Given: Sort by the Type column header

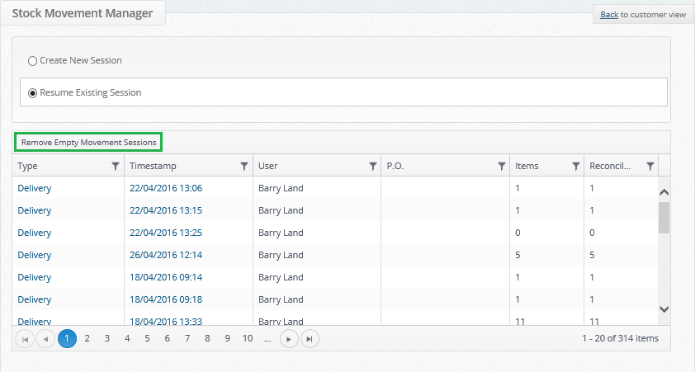Looking at the screenshot, I should [x=27, y=166].
